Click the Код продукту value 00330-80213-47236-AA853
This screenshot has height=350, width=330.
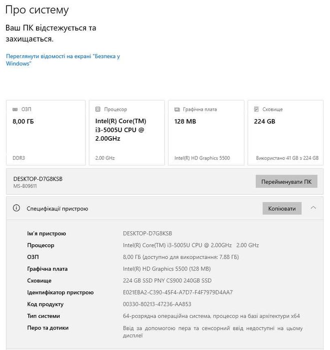click(x=157, y=304)
